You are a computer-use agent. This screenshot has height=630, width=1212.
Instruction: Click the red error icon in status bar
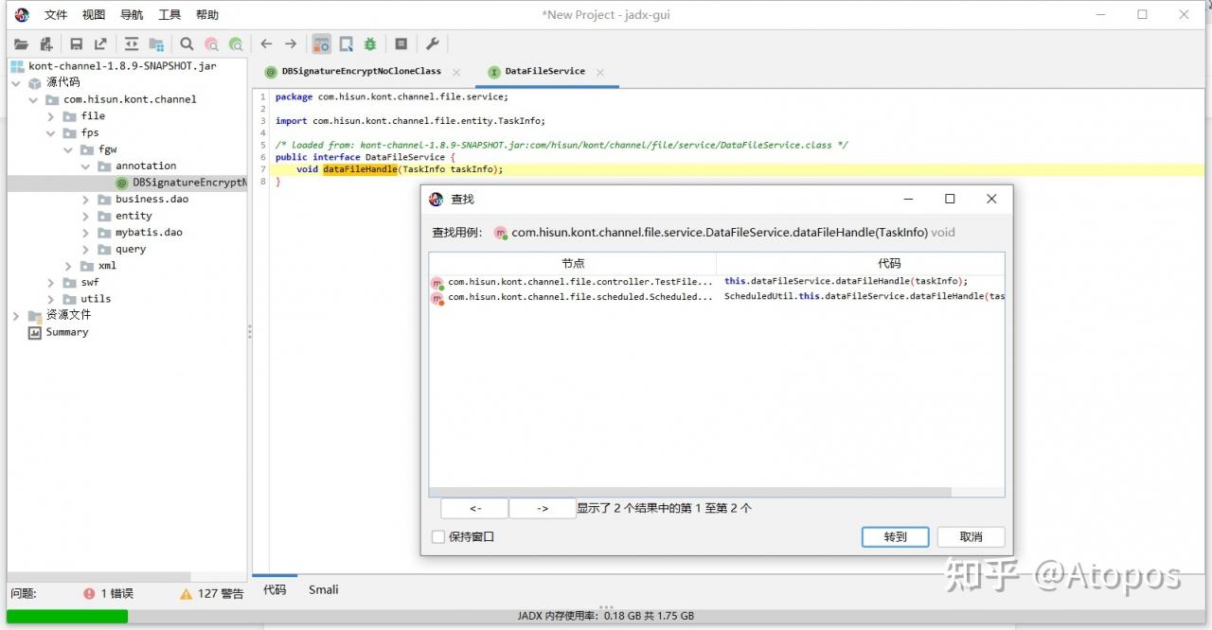tap(89, 593)
